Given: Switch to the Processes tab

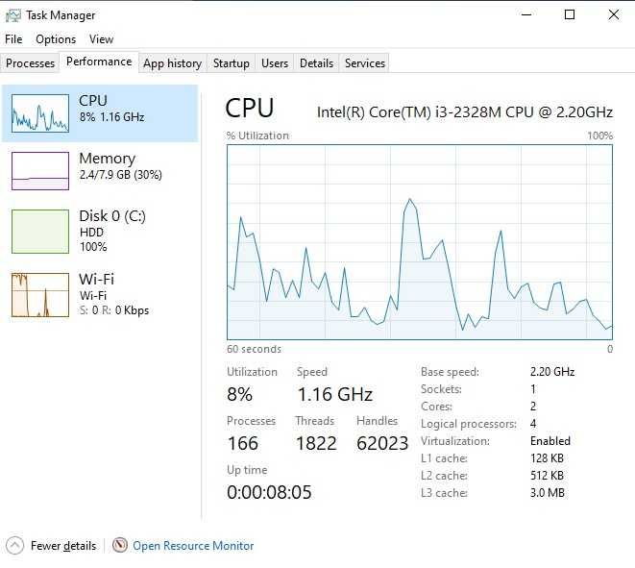Looking at the screenshot, I should click(x=31, y=63).
